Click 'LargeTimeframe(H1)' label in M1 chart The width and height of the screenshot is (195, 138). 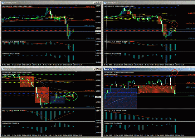click(x=111, y=74)
